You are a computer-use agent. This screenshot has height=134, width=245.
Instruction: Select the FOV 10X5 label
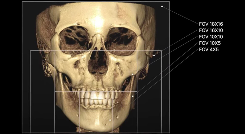point(210,43)
